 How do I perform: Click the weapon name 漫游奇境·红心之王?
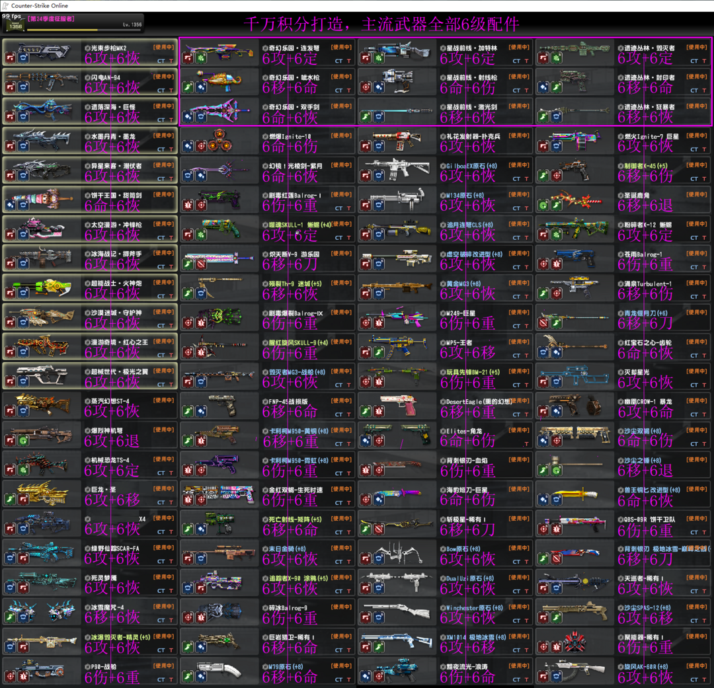119,342
